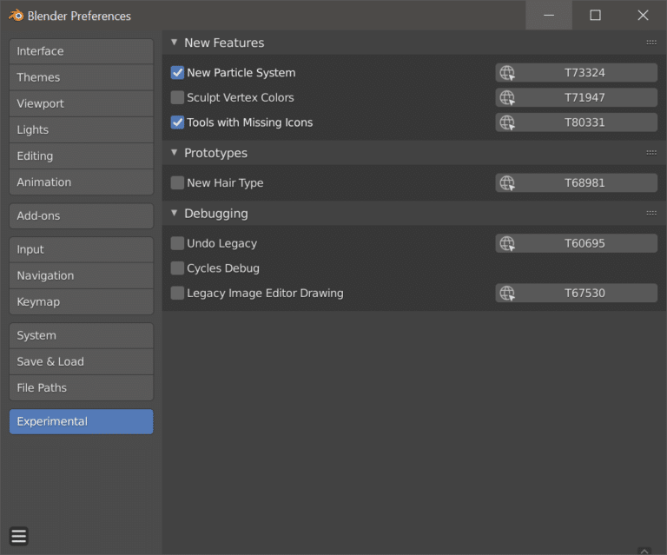Collapse the Prototypes panel triangle
667x555 pixels.
[174, 152]
